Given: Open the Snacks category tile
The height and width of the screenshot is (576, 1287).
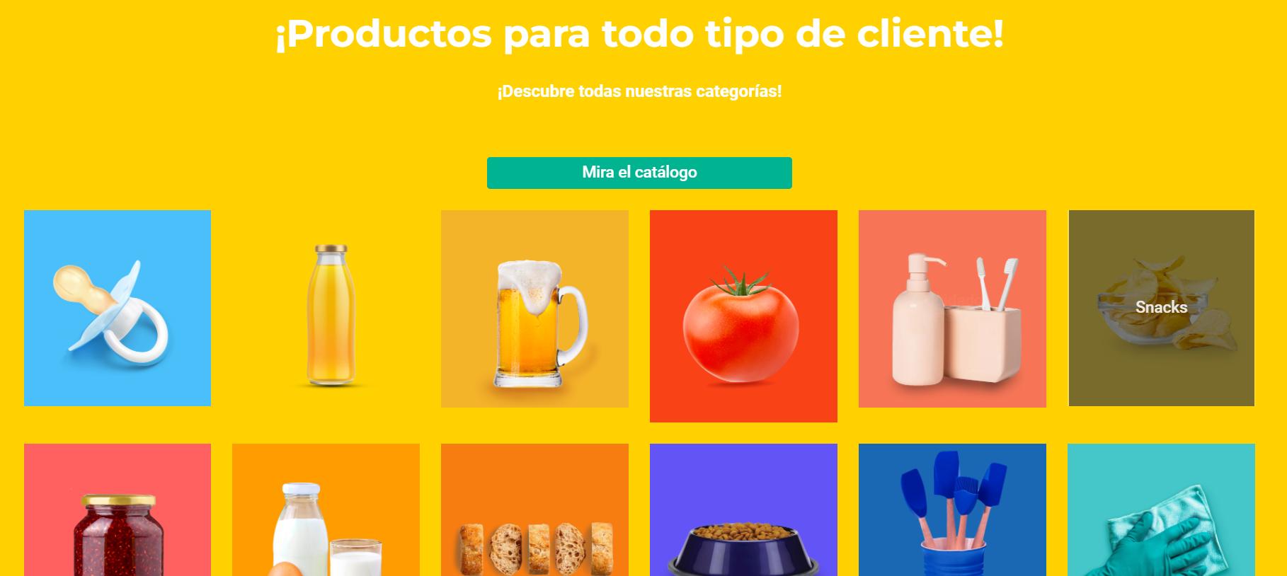Looking at the screenshot, I should pyautogui.click(x=1161, y=308).
